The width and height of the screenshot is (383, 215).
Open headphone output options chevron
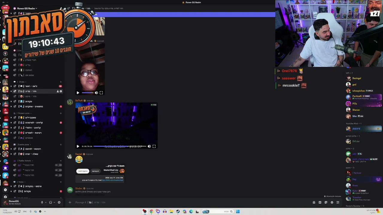click(x=54, y=202)
